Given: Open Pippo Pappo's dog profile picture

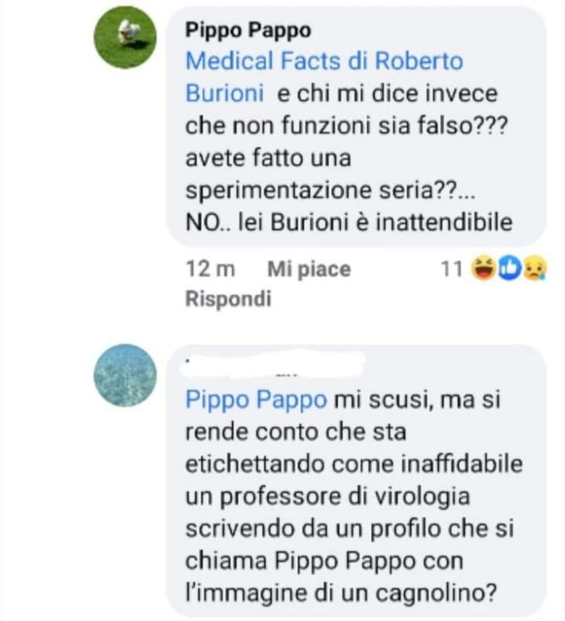Looking at the screenshot, I should coord(125,37).
